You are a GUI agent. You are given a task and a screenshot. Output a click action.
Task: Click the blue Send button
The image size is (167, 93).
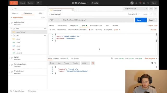[x=139, y=20]
